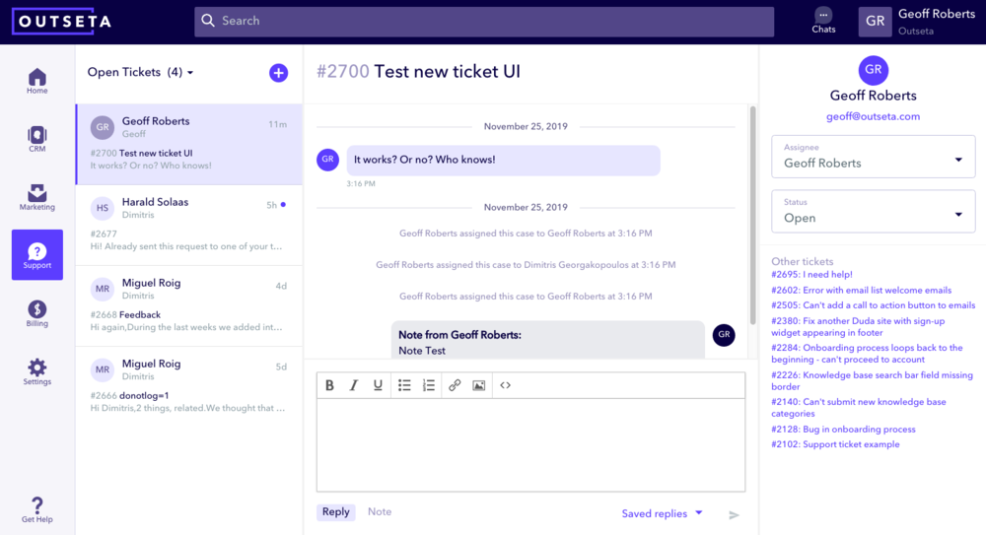
Task: Send the reply with arrow icon
Action: tap(734, 514)
